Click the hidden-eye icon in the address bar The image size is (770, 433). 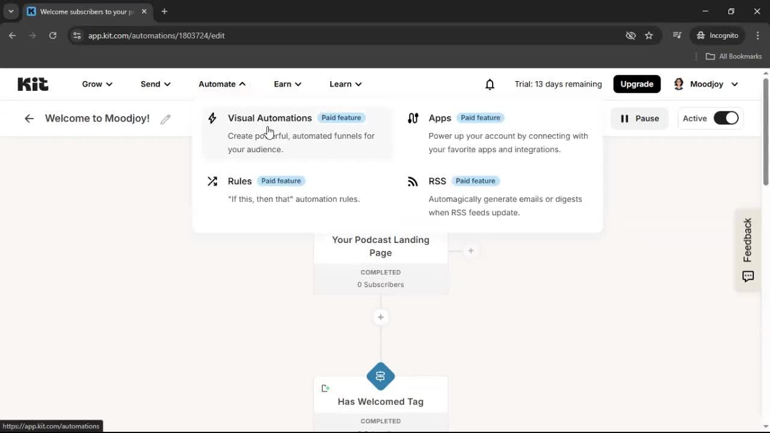(630, 35)
